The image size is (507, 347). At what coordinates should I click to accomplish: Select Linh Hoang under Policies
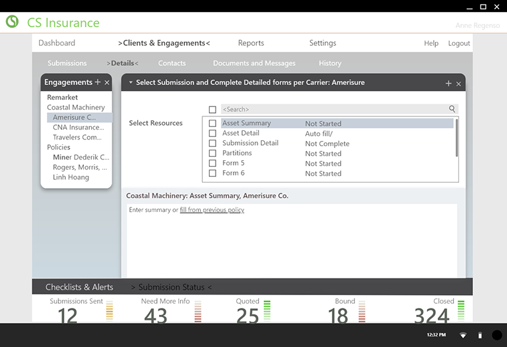(x=71, y=177)
